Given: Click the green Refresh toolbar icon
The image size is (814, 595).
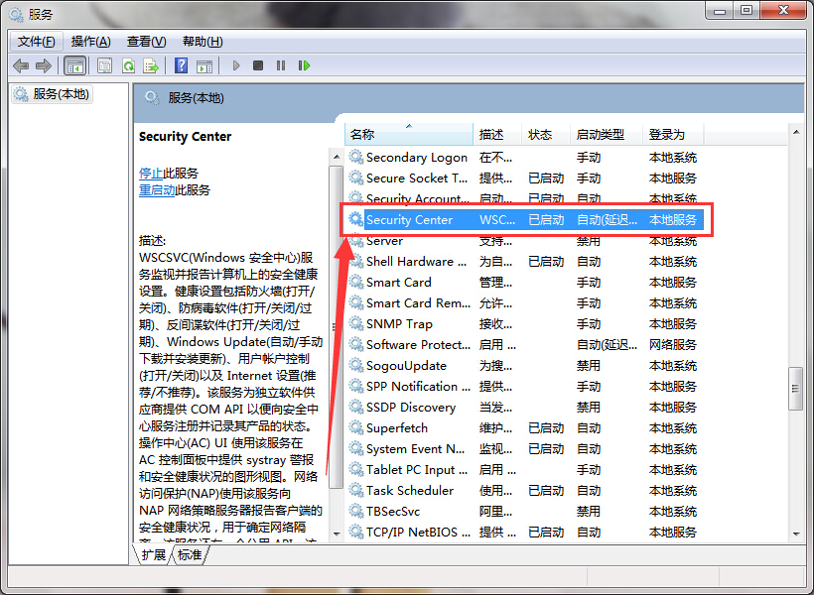Looking at the screenshot, I should click(128, 65).
